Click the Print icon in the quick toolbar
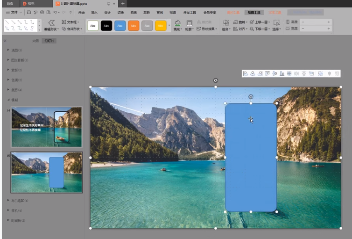352x239 pixels. click(x=42, y=12)
